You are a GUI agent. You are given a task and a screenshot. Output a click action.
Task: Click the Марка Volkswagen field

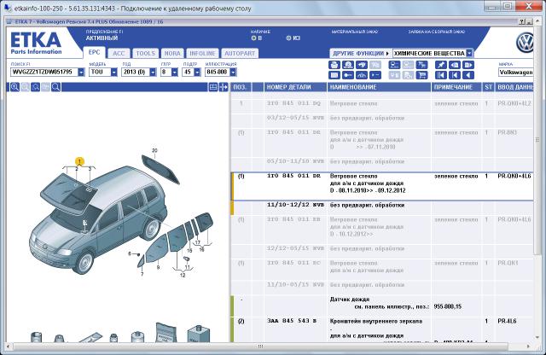[516, 73]
